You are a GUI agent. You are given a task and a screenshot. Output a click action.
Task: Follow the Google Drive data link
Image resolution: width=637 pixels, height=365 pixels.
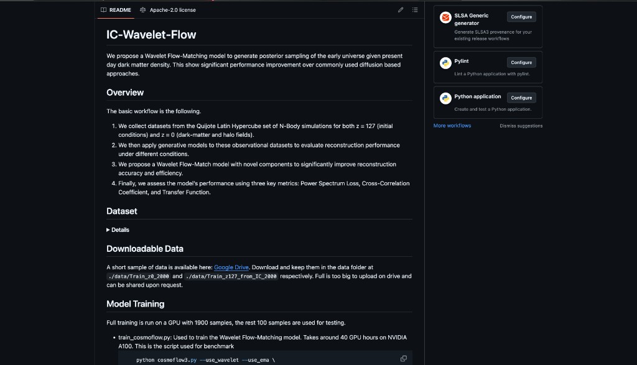pos(231,267)
